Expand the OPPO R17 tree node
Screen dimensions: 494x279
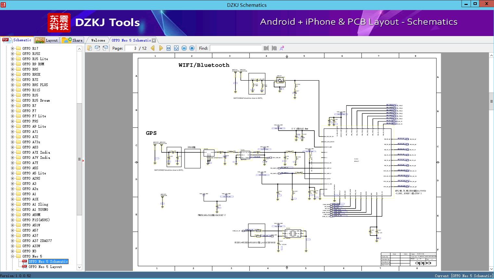click(13, 48)
